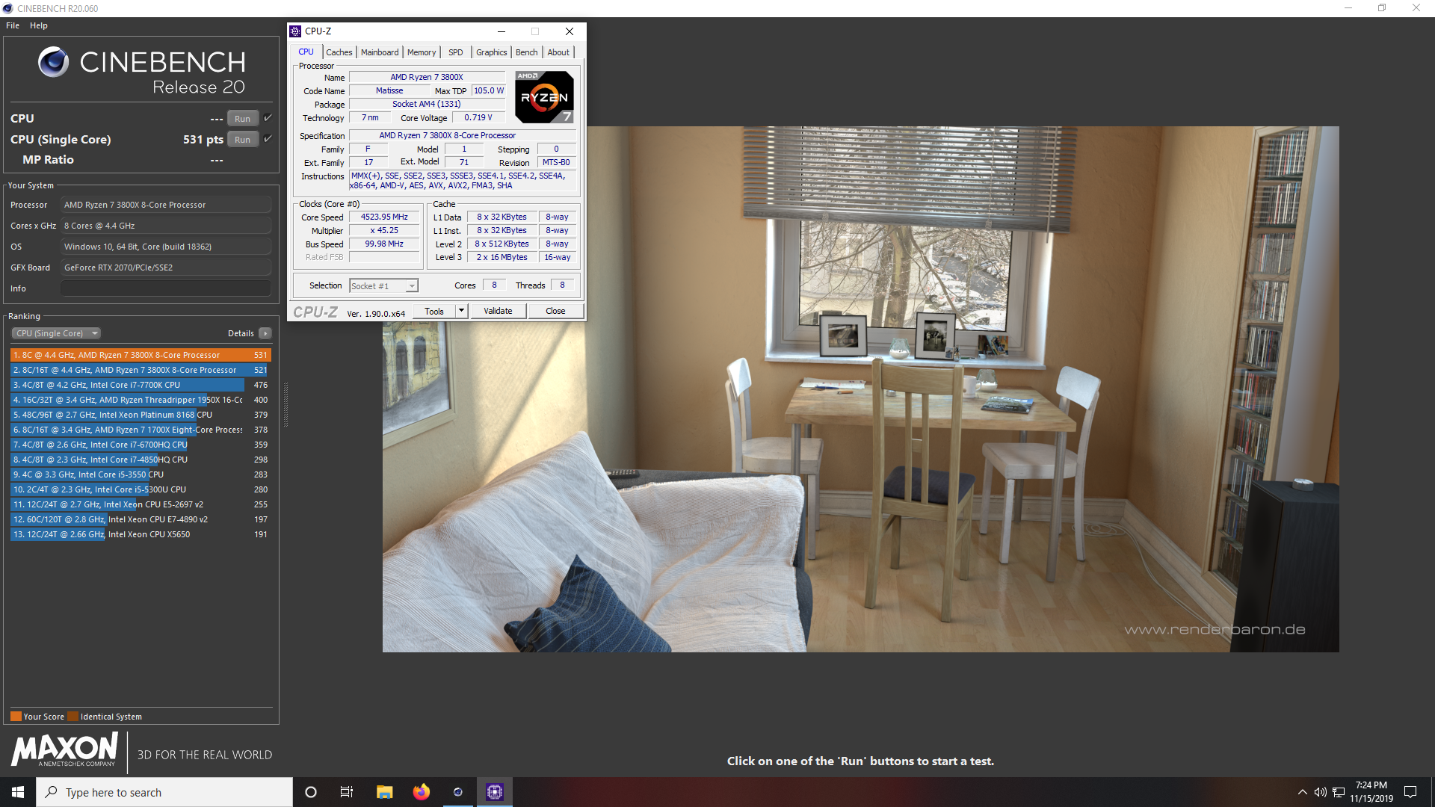Open the Cinebench File menu
The image size is (1435, 807).
click(x=13, y=25)
